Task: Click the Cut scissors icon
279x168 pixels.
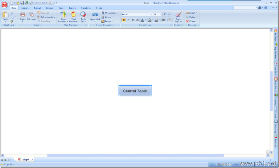Action: 12,13
